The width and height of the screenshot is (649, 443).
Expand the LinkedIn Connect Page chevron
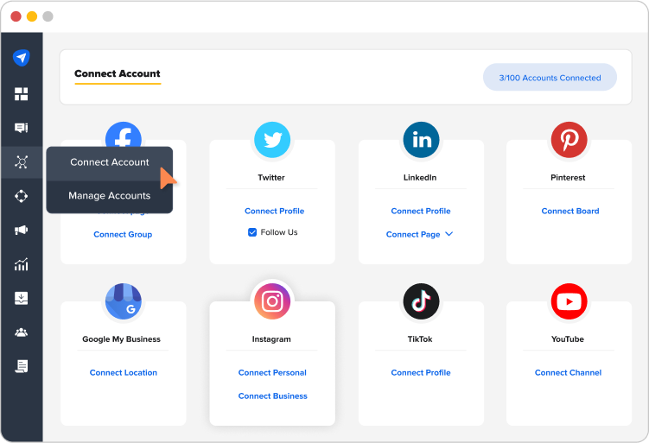click(x=449, y=234)
